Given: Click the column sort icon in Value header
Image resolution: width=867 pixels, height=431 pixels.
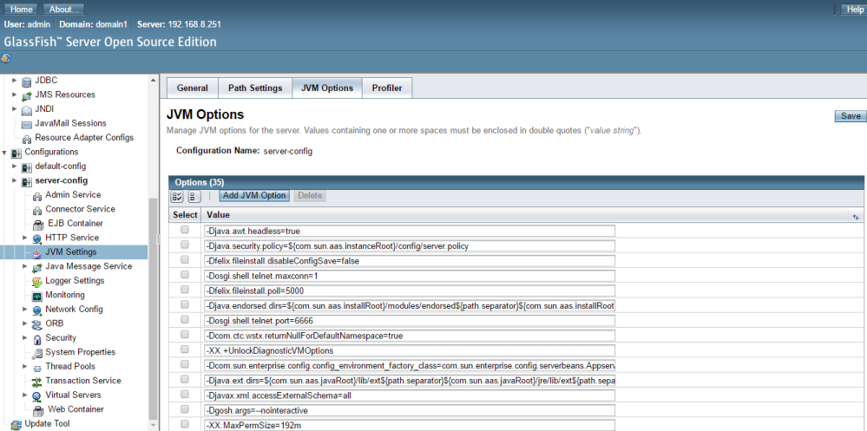Looking at the screenshot, I should click(x=856, y=217).
